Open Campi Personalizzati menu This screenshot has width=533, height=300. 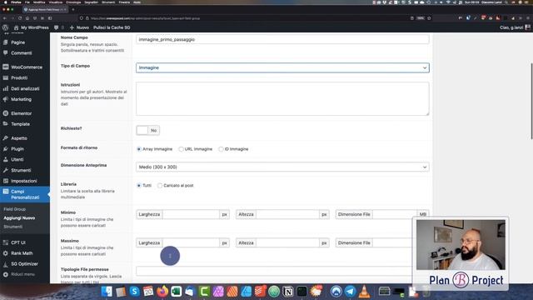25,194
